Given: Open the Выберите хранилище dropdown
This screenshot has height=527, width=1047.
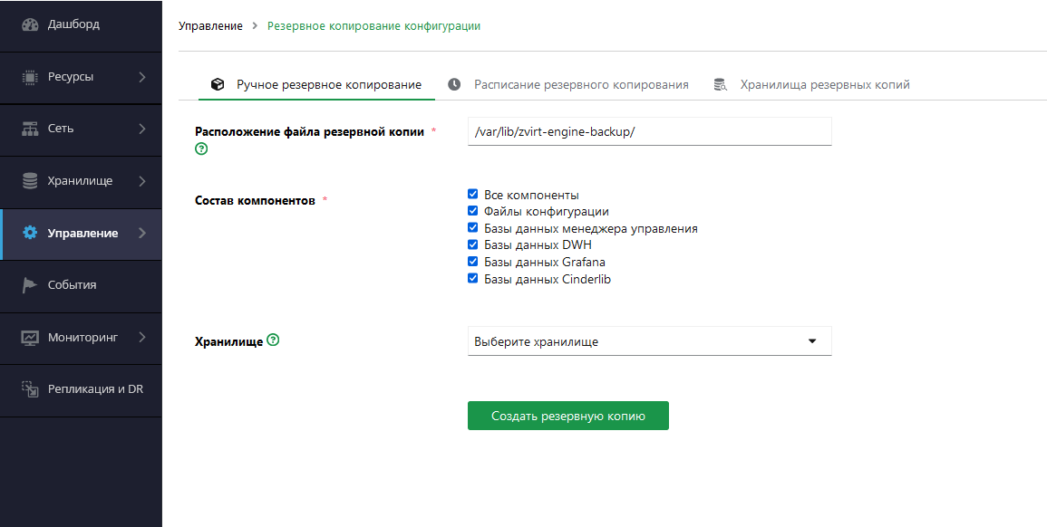Looking at the screenshot, I should tap(650, 340).
